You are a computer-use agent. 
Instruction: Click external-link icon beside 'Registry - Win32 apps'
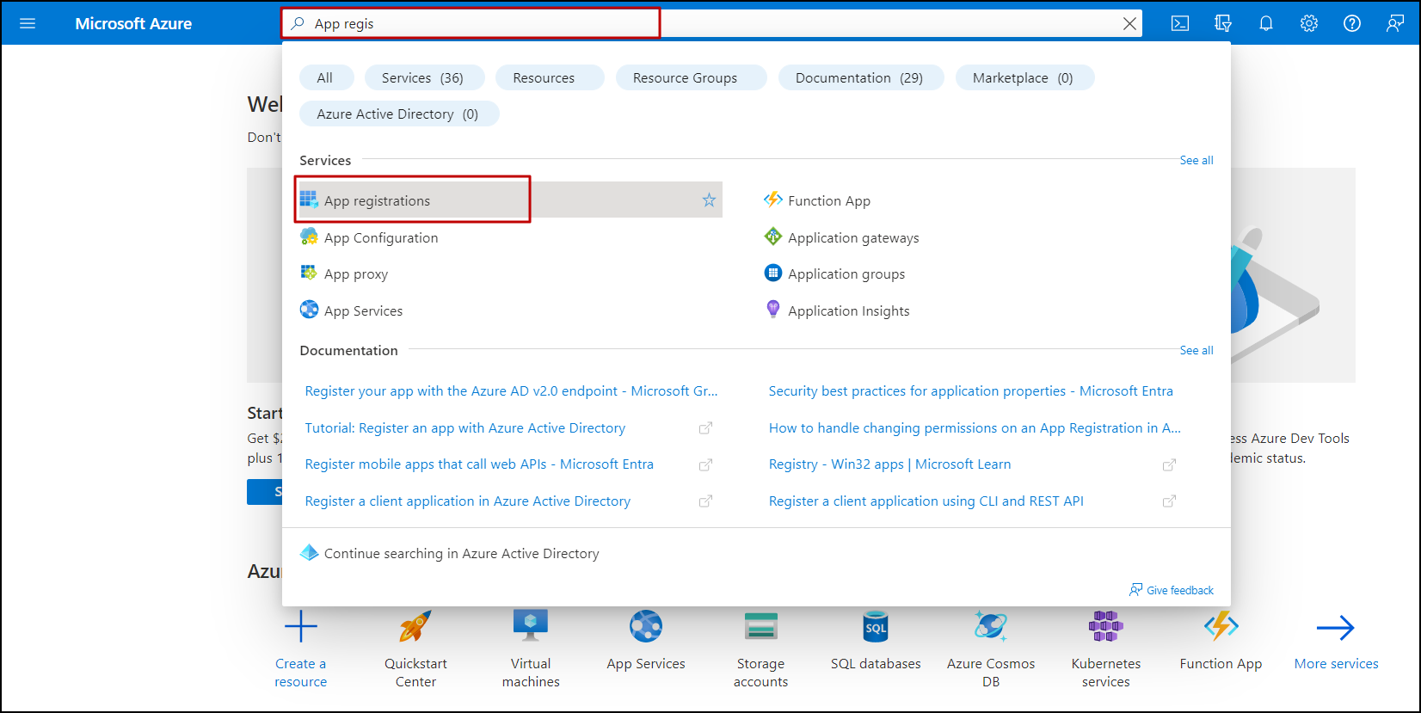click(1169, 464)
